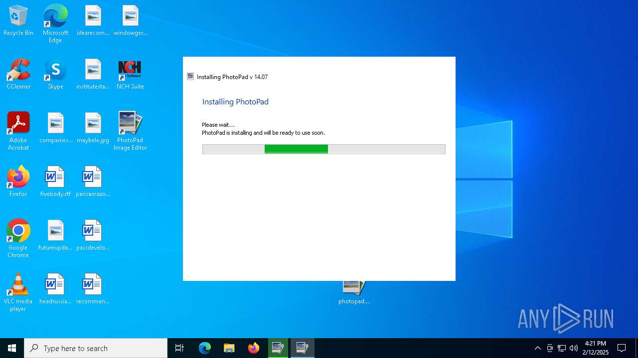Launch Microsoft Edge from the taskbar
Image resolution: width=638 pixels, height=358 pixels.
205,348
